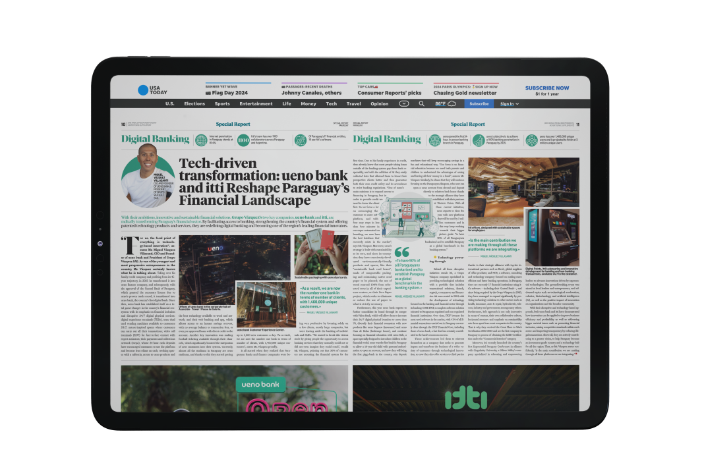This screenshot has height=469, width=704.
Task: Open the Sign In dropdown
Action: pyautogui.click(x=510, y=103)
